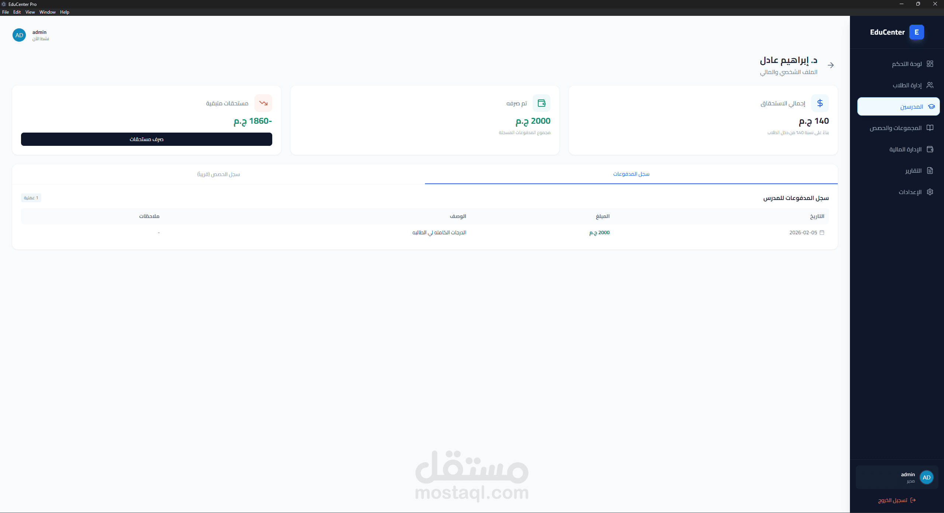This screenshot has width=944, height=513.
Task: Click the payment row dated 2026-02-05
Action: pos(424,232)
